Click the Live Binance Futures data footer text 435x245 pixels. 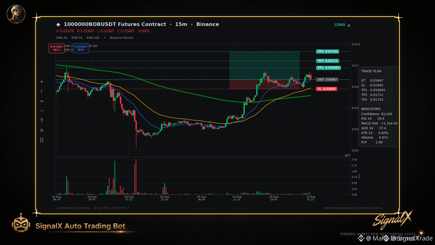(73, 208)
